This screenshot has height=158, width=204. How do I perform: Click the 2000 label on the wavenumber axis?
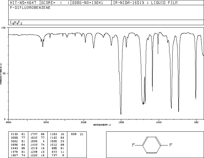click(84, 122)
